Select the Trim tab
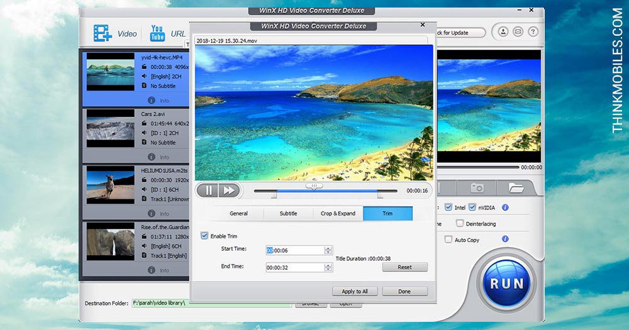This screenshot has width=629, height=330. (387, 213)
